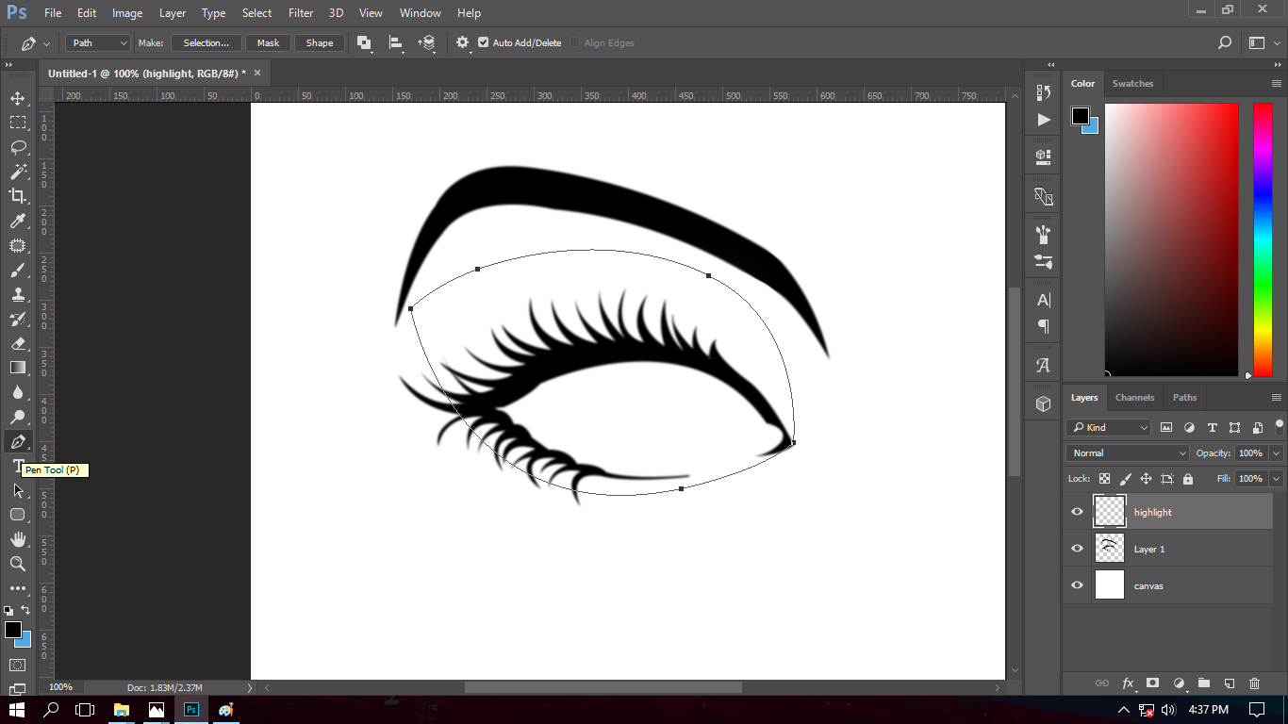
Task: Switch to the Channels tab
Action: (1134, 398)
